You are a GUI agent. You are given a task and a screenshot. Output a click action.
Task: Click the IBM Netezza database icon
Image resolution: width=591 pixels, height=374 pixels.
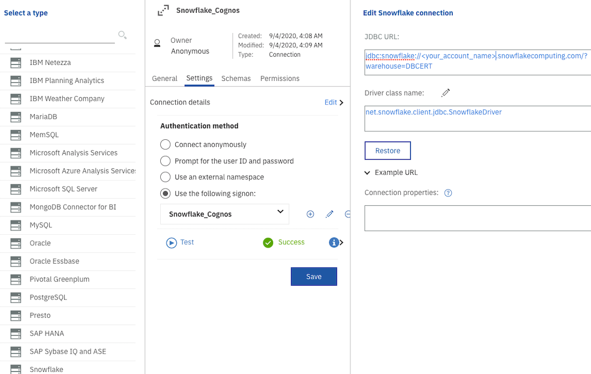coord(16,63)
